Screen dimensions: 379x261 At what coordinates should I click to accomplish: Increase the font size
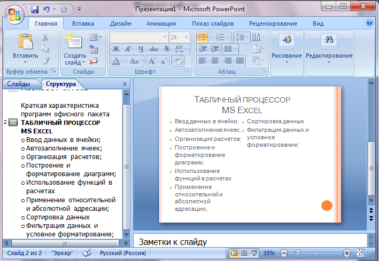152,61
